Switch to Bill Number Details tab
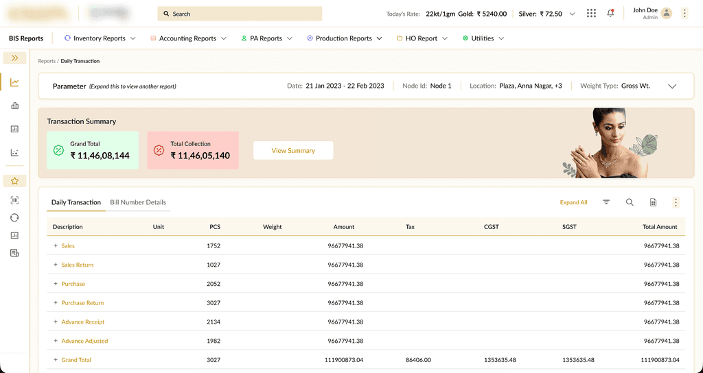The height and width of the screenshot is (373, 703). click(x=138, y=202)
